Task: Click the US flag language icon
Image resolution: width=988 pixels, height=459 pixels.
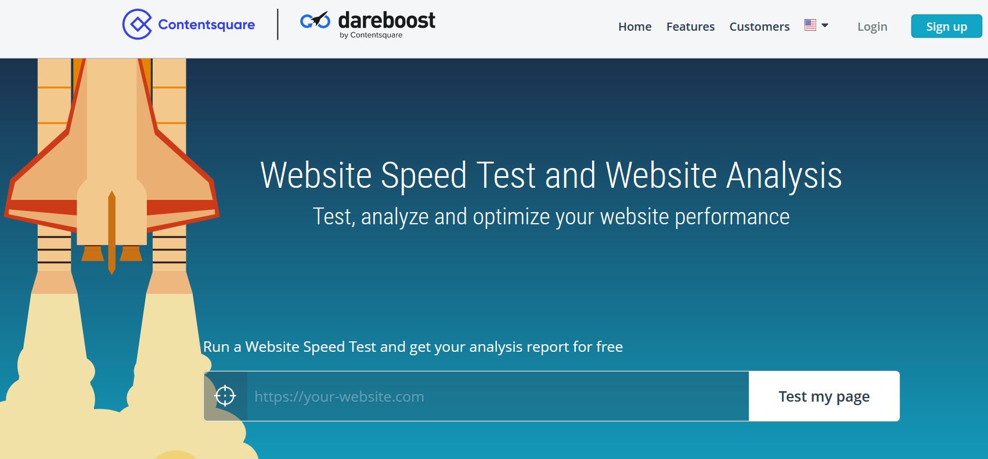Action: coord(810,25)
